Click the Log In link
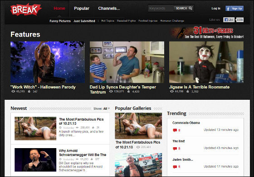This screenshot has width=254, height=177. pos(216,9)
